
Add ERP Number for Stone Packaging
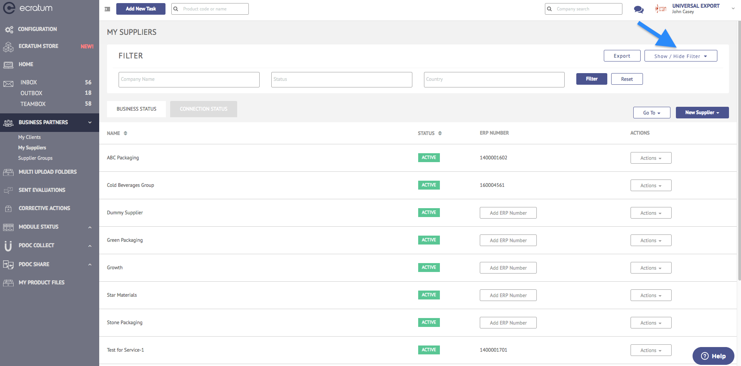tap(508, 323)
